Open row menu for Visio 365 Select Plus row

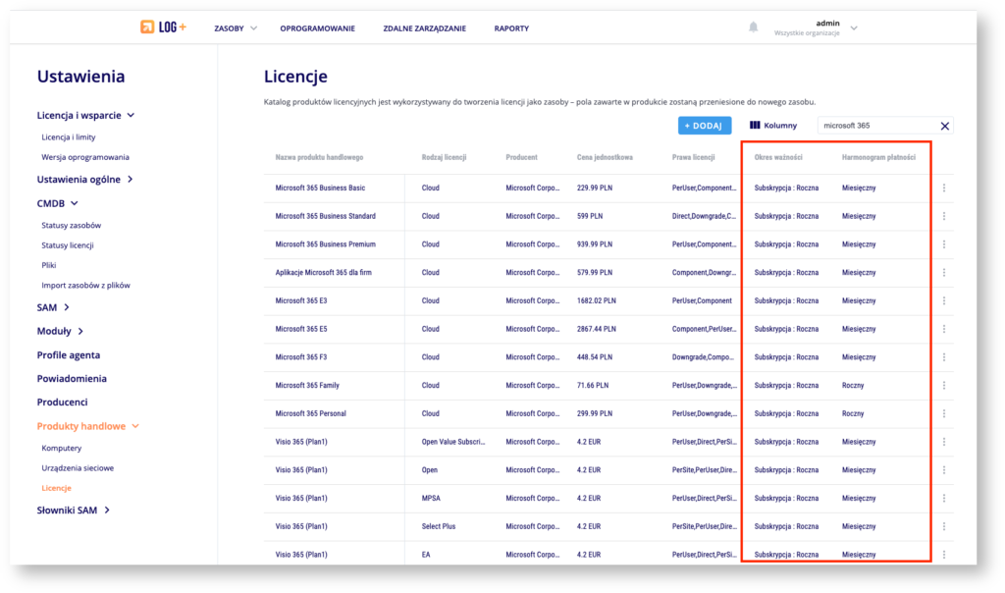(944, 526)
